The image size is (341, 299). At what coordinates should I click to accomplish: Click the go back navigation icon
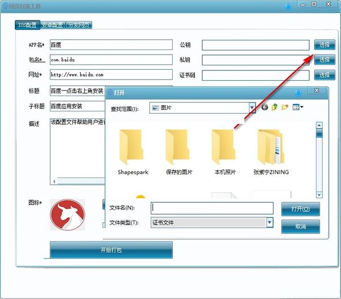click(264, 107)
